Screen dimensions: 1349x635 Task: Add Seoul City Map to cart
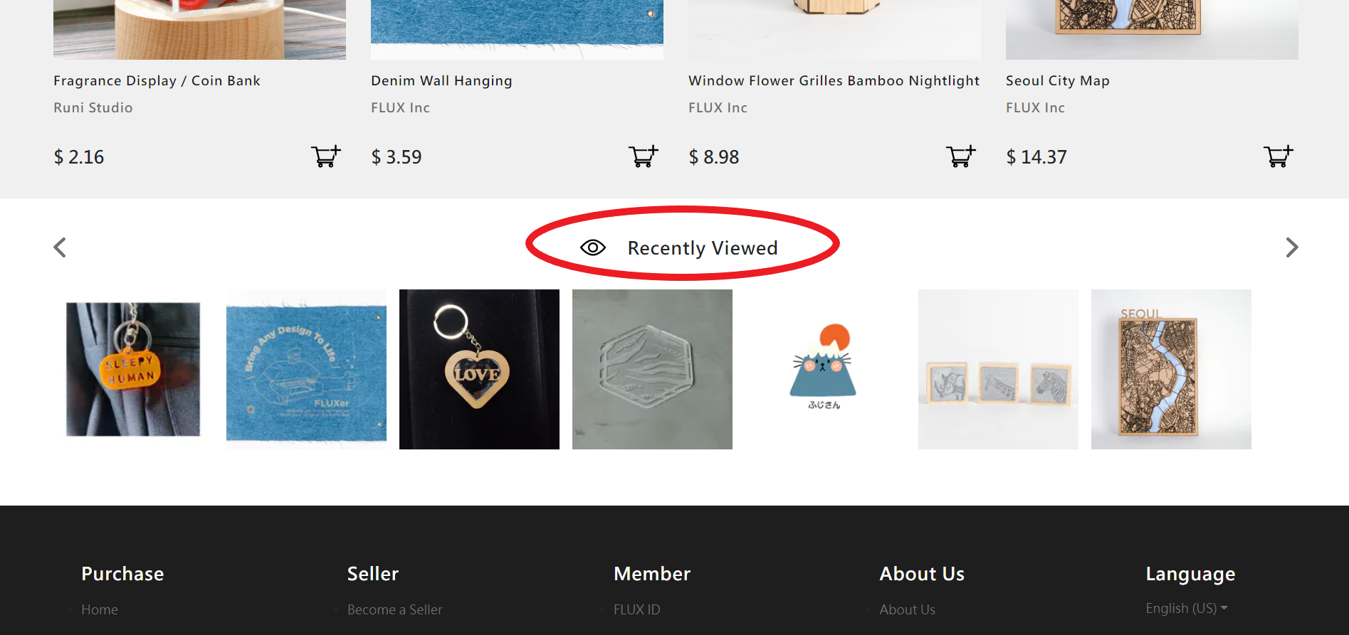point(1278,156)
